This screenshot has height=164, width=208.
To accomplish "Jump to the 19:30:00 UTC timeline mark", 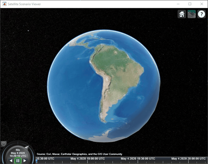I will pyautogui.click(x=138, y=159).
